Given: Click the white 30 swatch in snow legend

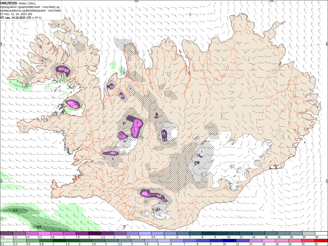Looking at the screenshot, I should [x=321, y=233].
